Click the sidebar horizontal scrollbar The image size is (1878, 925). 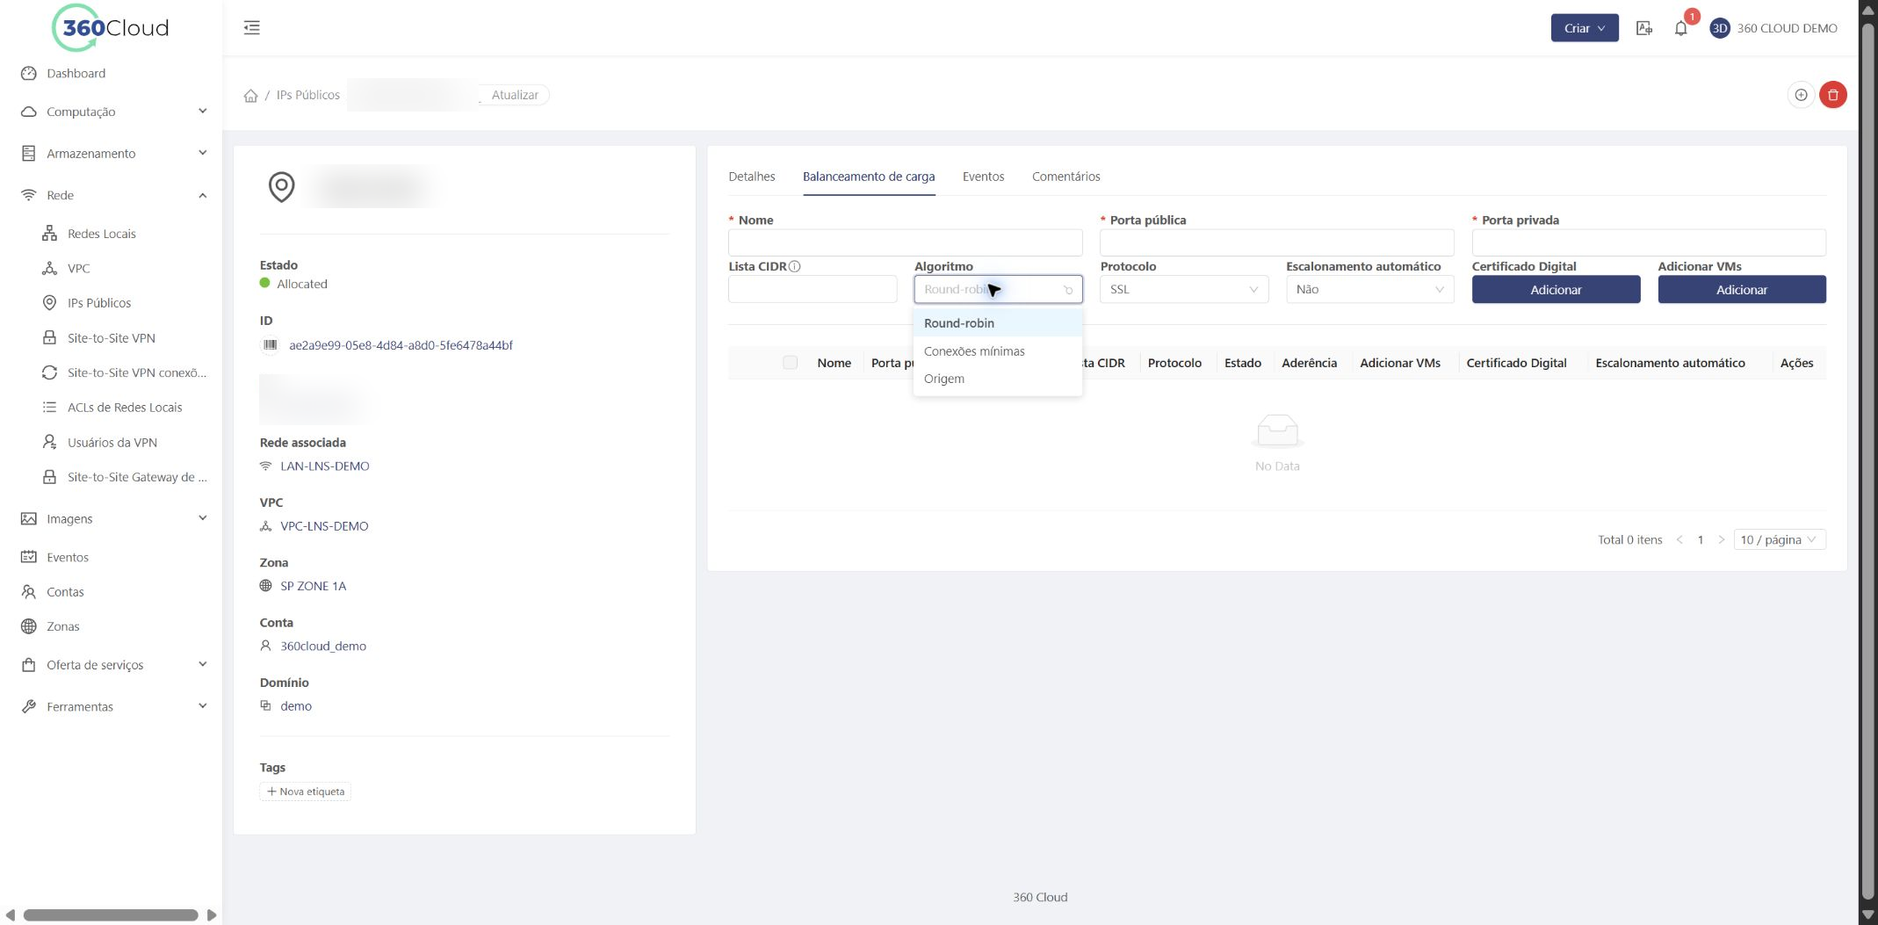click(x=111, y=915)
